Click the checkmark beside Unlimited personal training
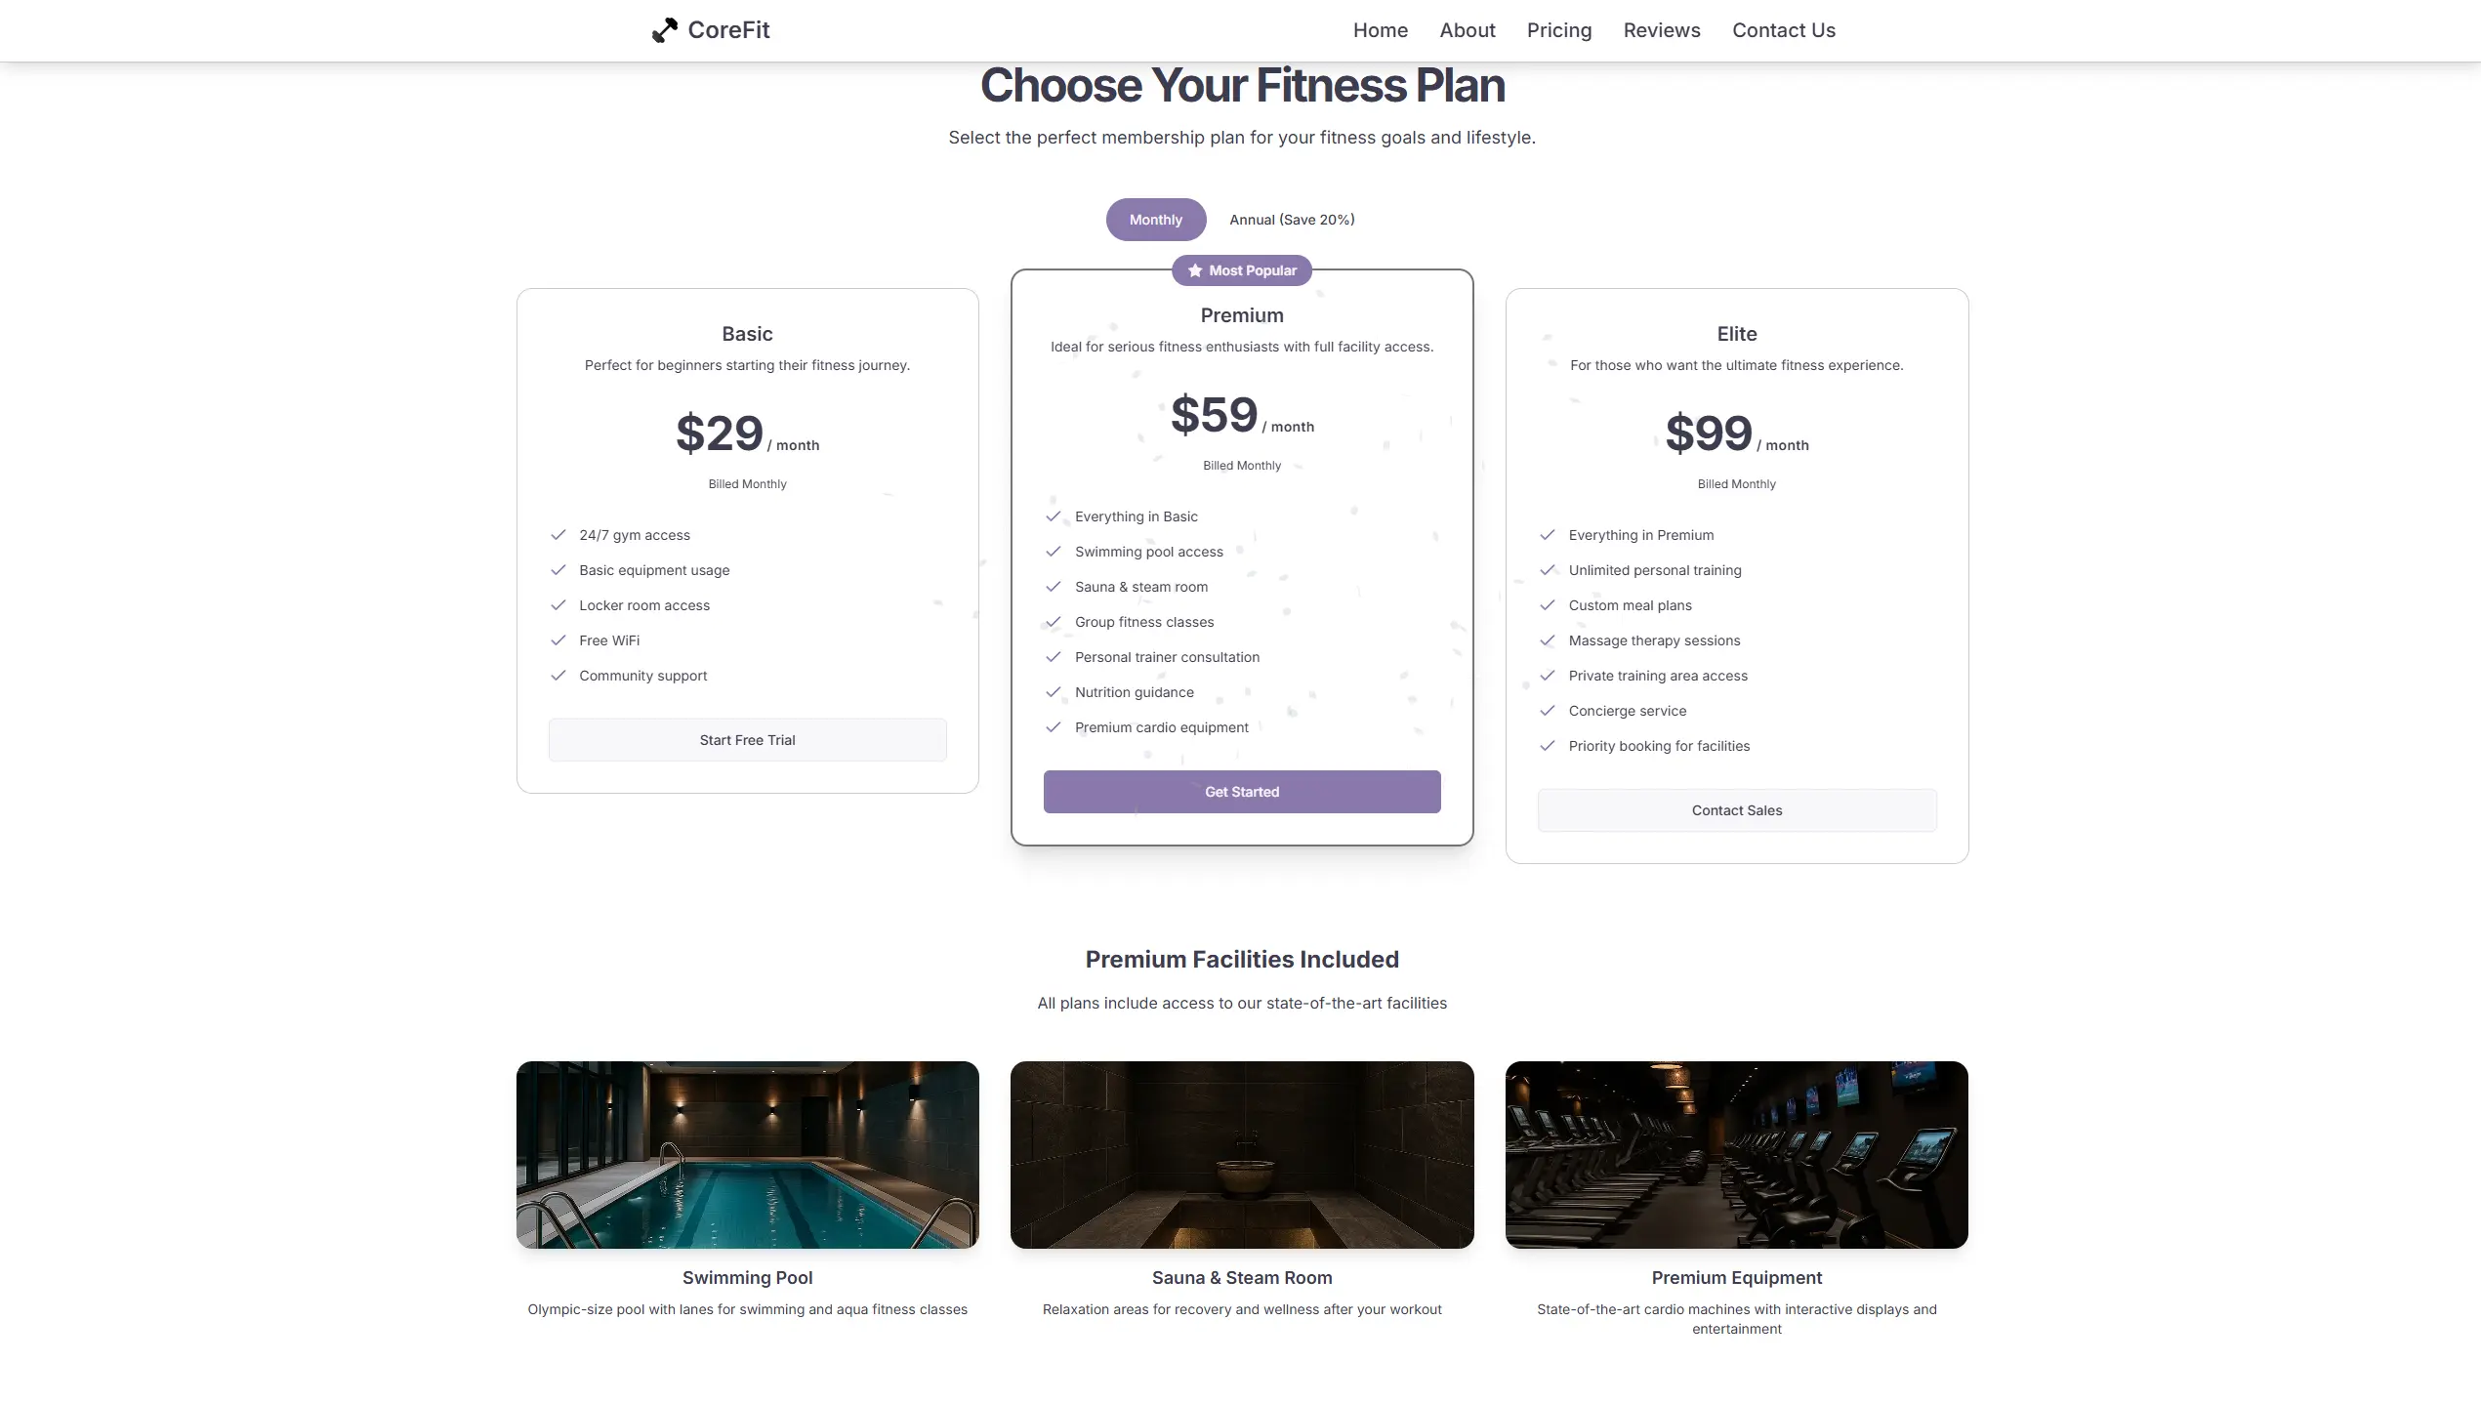Image resolution: width=2481 pixels, height=1403 pixels. [1548, 570]
